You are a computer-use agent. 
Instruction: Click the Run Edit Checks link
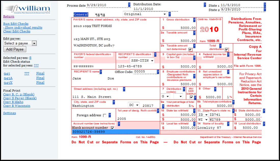click(16, 24)
